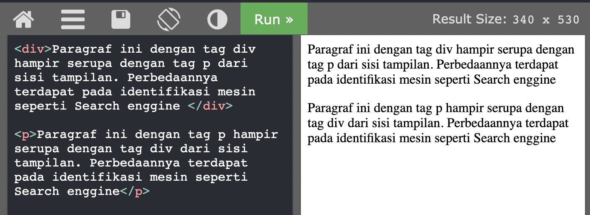Viewport: 590px width, 215px height.
Task: Click the opening <div> tag in the editor
Action: coord(33,49)
